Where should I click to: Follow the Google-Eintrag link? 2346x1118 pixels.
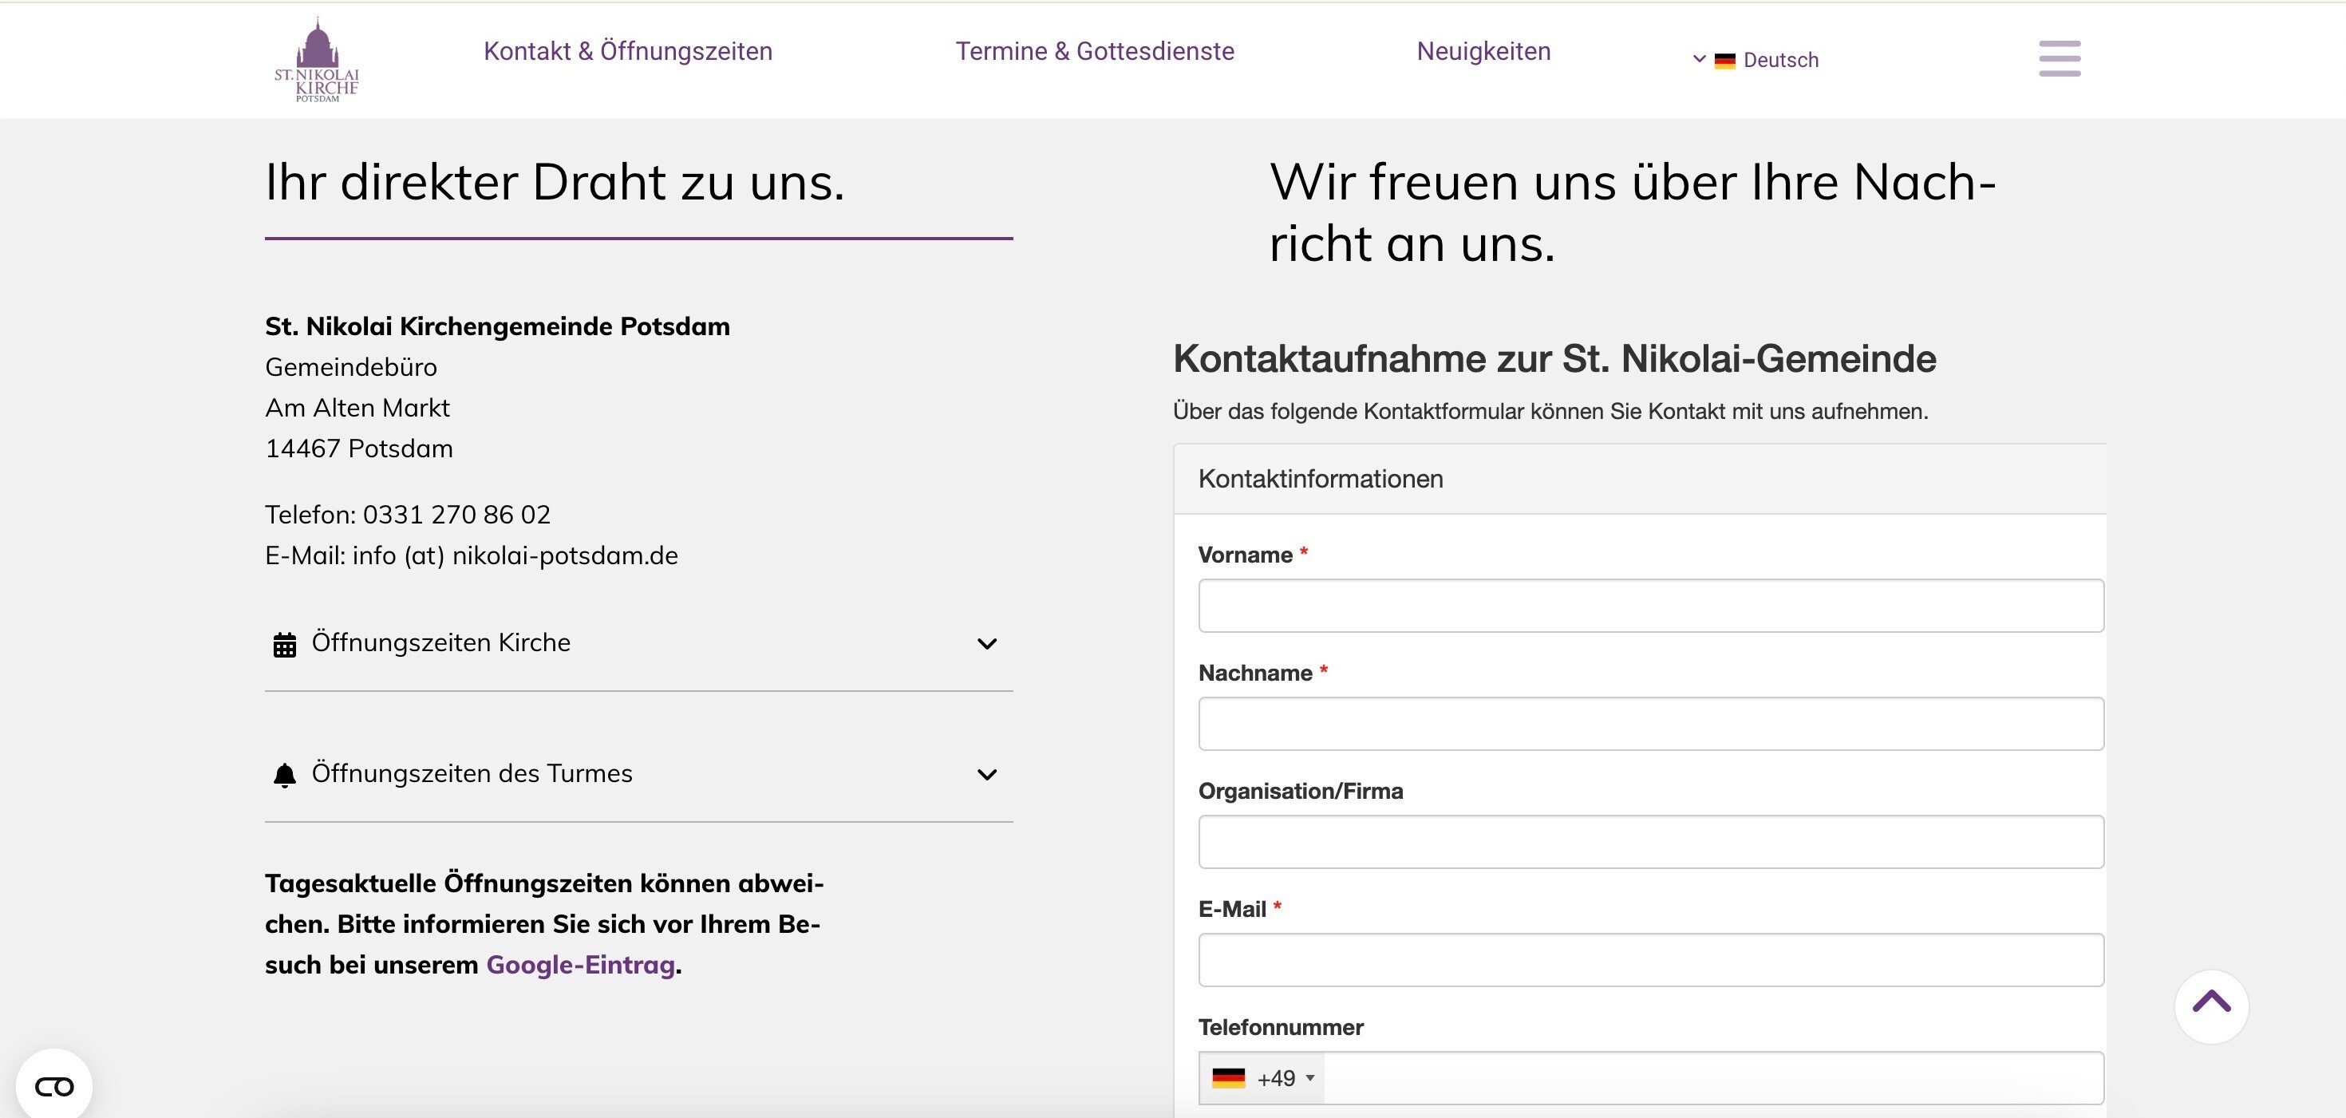tap(580, 964)
